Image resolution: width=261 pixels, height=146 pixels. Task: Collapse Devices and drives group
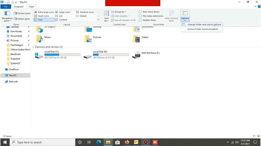(x=33, y=47)
